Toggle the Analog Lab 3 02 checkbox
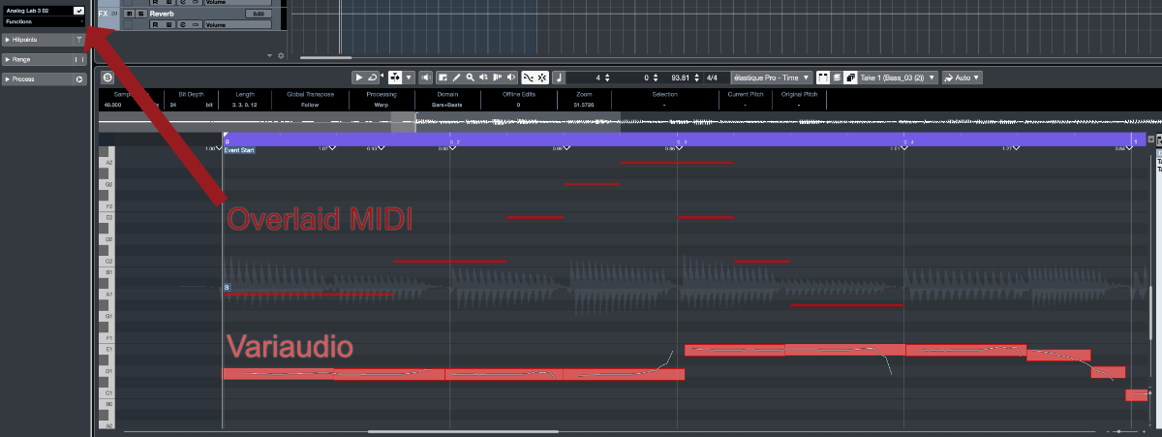The height and width of the screenshot is (437, 1162). 78,11
